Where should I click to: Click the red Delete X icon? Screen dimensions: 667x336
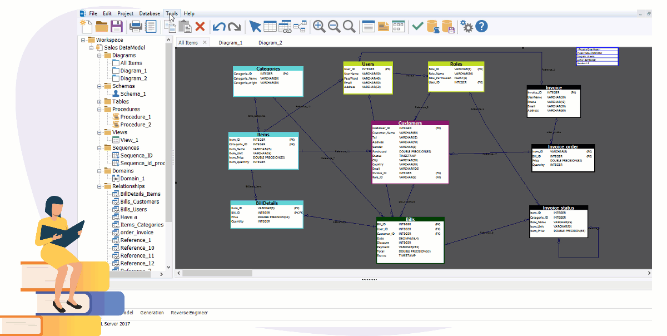pyautogui.click(x=200, y=26)
